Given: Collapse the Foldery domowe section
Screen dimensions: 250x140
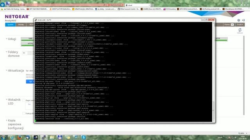Looking at the screenshot, I should pos(7,52).
